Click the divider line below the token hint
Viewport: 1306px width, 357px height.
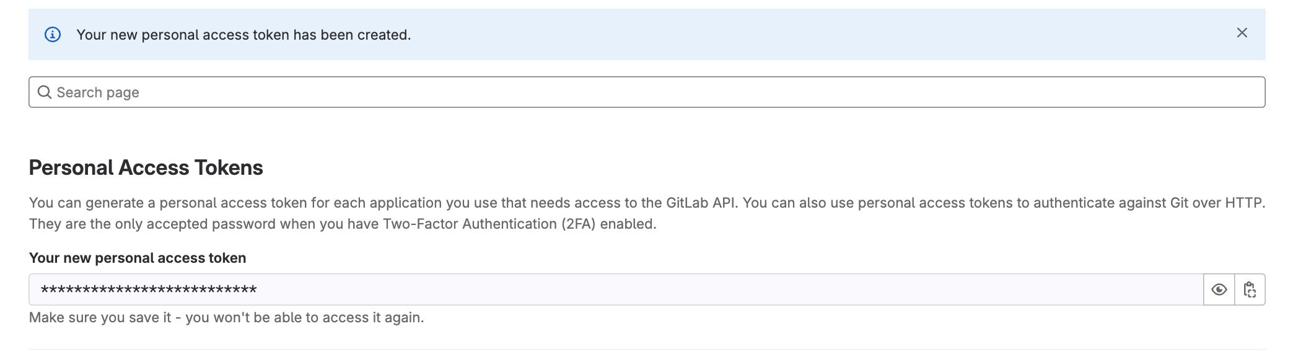pos(647,349)
